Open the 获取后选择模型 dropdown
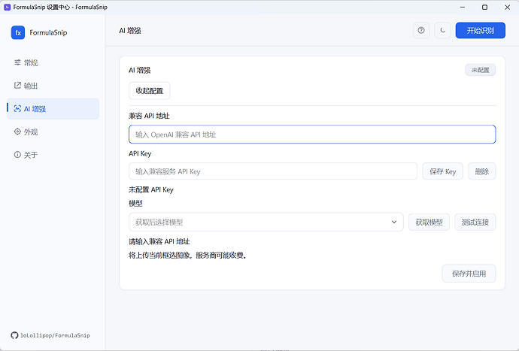This screenshot has height=351, width=519. [x=266, y=222]
